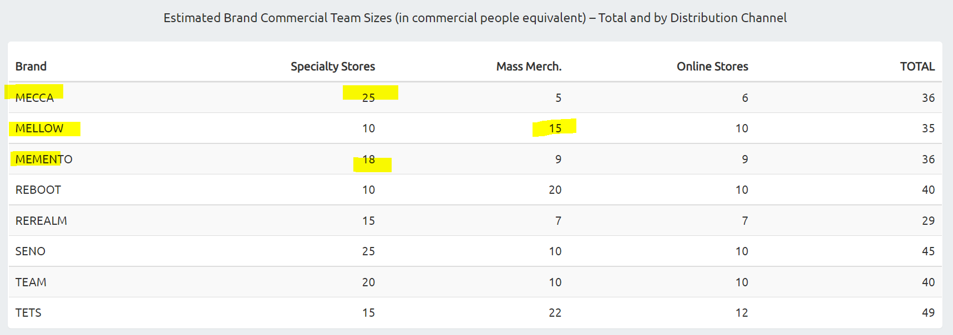Image resolution: width=953 pixels, height=335 pixels.
Task: Click the TETS brand name
Action: (28, 313)
